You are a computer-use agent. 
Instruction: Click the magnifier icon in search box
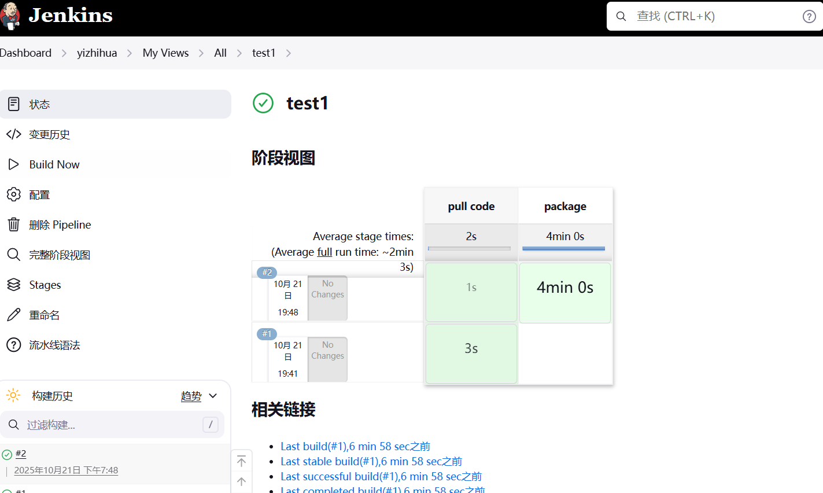[x=621, y=16]
